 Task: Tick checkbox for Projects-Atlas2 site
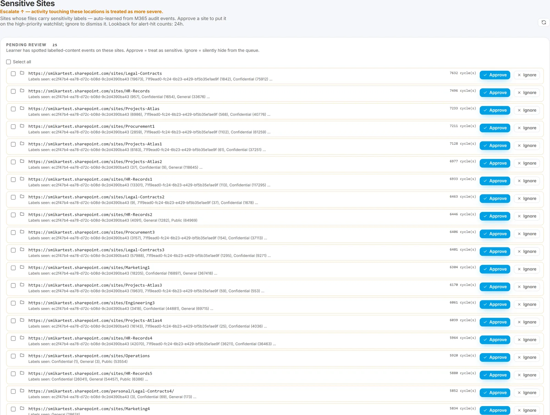point(13,162)
